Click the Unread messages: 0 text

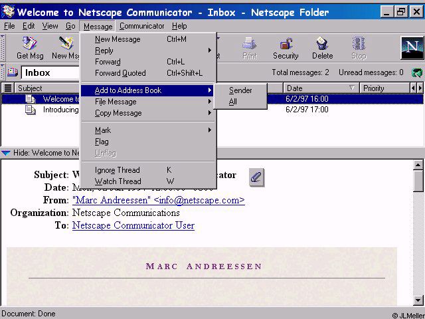(371, 72)
